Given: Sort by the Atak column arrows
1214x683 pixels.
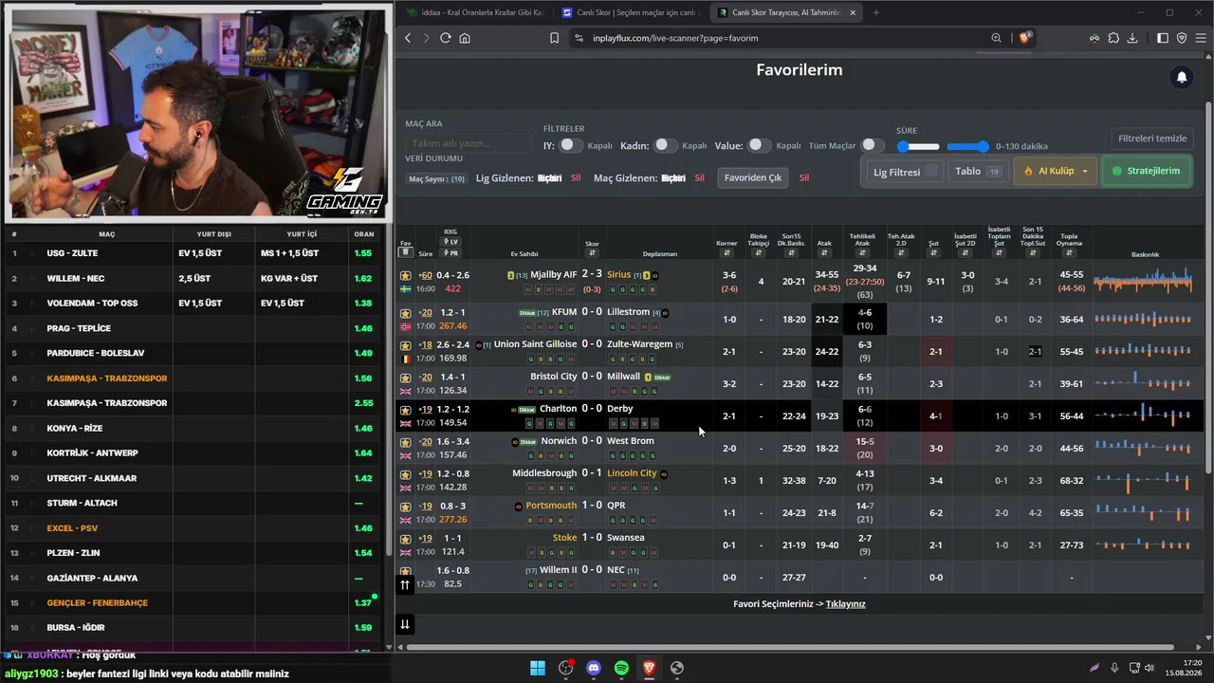Looking at the screenshot, I should tap(824, 253).
